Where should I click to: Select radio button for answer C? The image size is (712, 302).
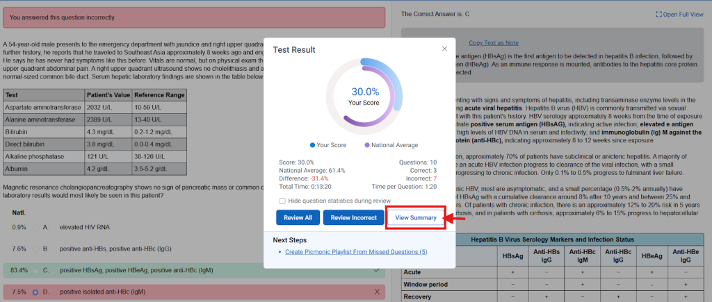pyautogui.click(x=35, y=269)
